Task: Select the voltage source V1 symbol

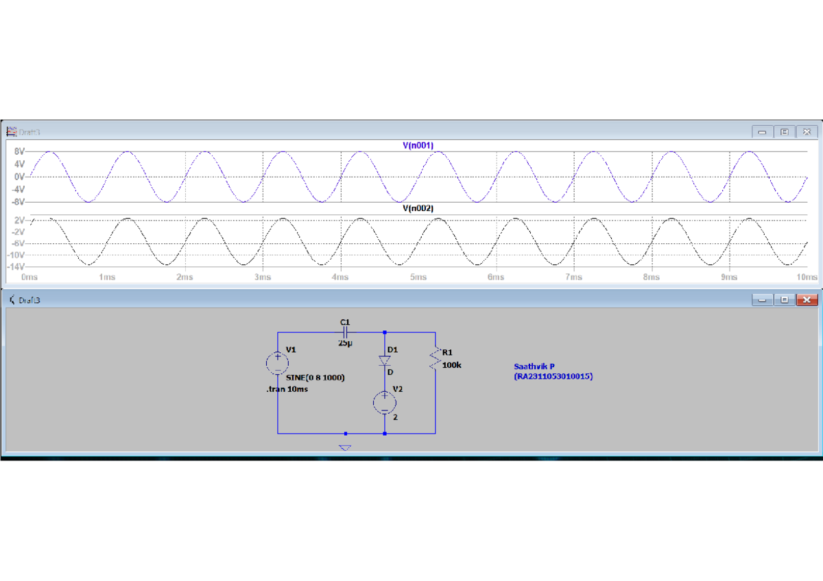Action: coord(277,363)
